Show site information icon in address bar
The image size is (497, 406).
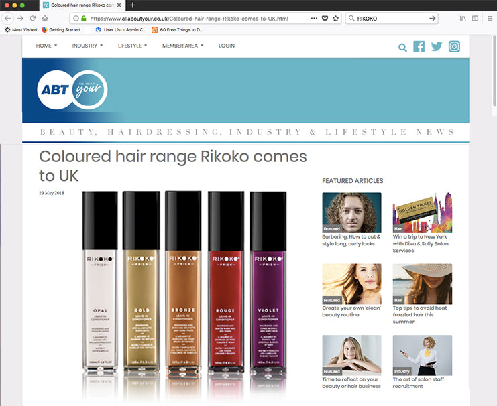point(76,18)
